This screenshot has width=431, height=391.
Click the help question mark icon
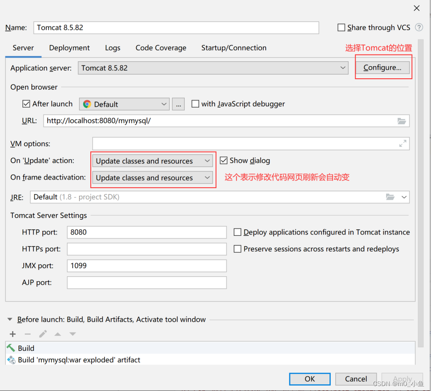419,27
